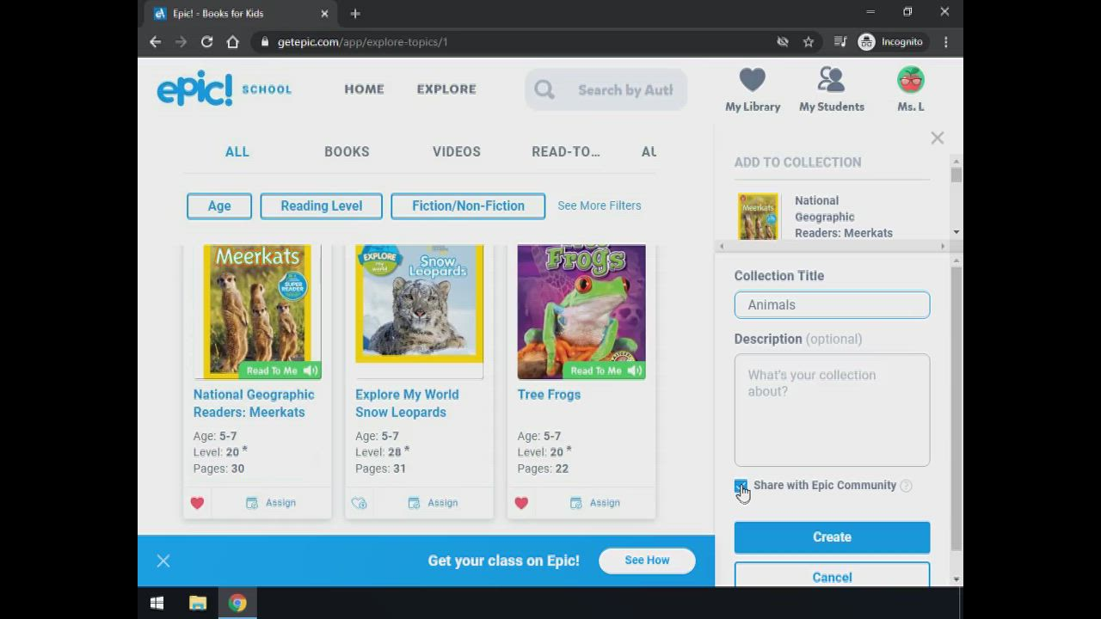The width and height of the screenshot is (1101, 619).
Task: Open the Age filter
Action: coord(219,205)
